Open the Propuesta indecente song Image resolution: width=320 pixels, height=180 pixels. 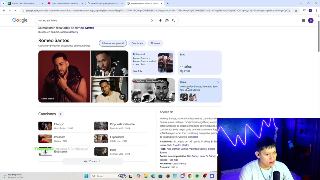click(120, 126)
